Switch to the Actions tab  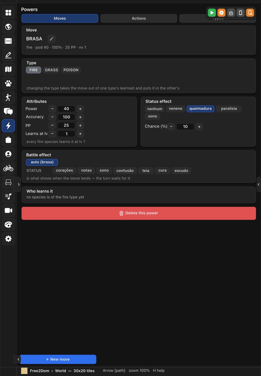(139, 18)
